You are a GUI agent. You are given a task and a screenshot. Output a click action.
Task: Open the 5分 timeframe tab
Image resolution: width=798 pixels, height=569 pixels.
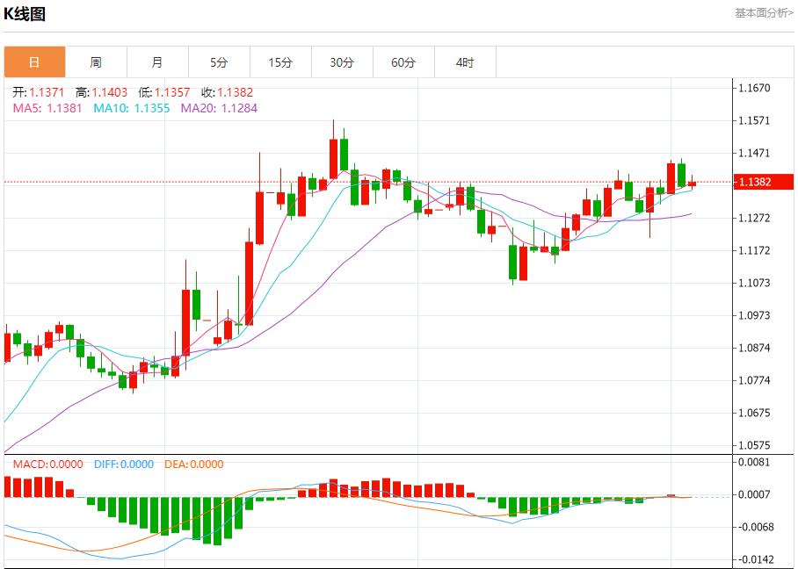pos(219,62)
